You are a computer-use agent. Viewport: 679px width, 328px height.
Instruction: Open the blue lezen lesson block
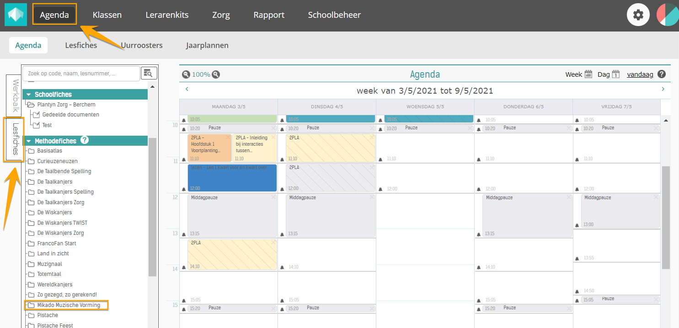pyautogui.click(x=232, y=178)
